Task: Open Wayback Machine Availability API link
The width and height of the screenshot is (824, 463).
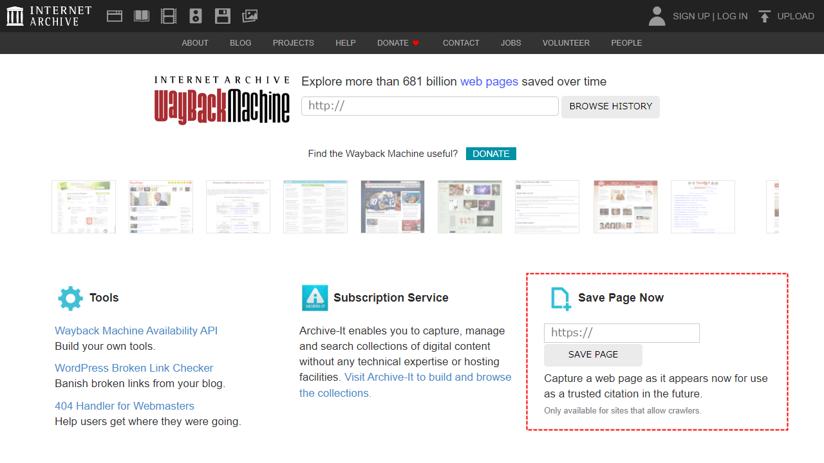Action: coord(136,331)
